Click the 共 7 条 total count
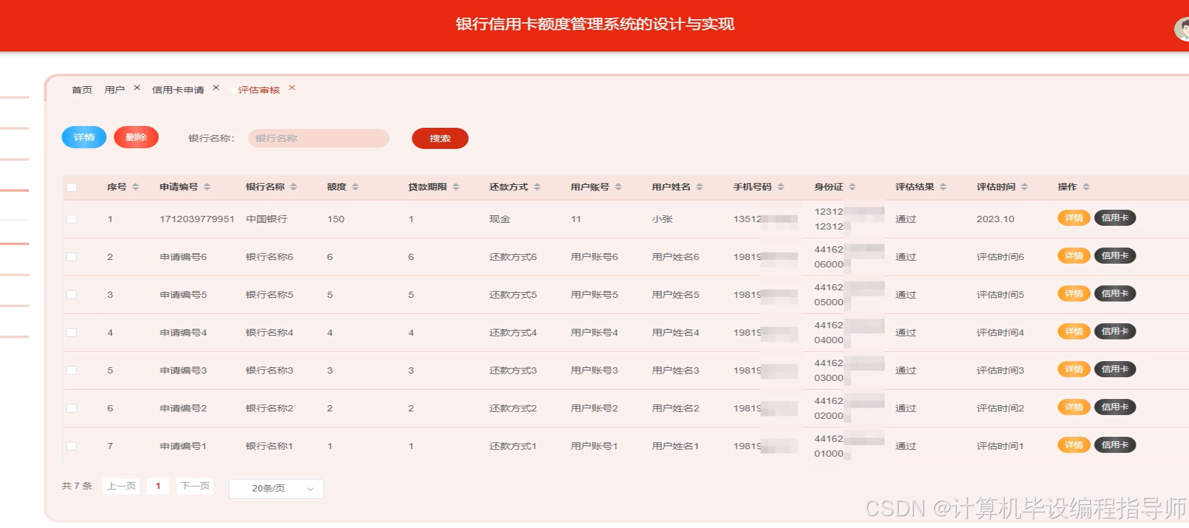 click(77, 486)
